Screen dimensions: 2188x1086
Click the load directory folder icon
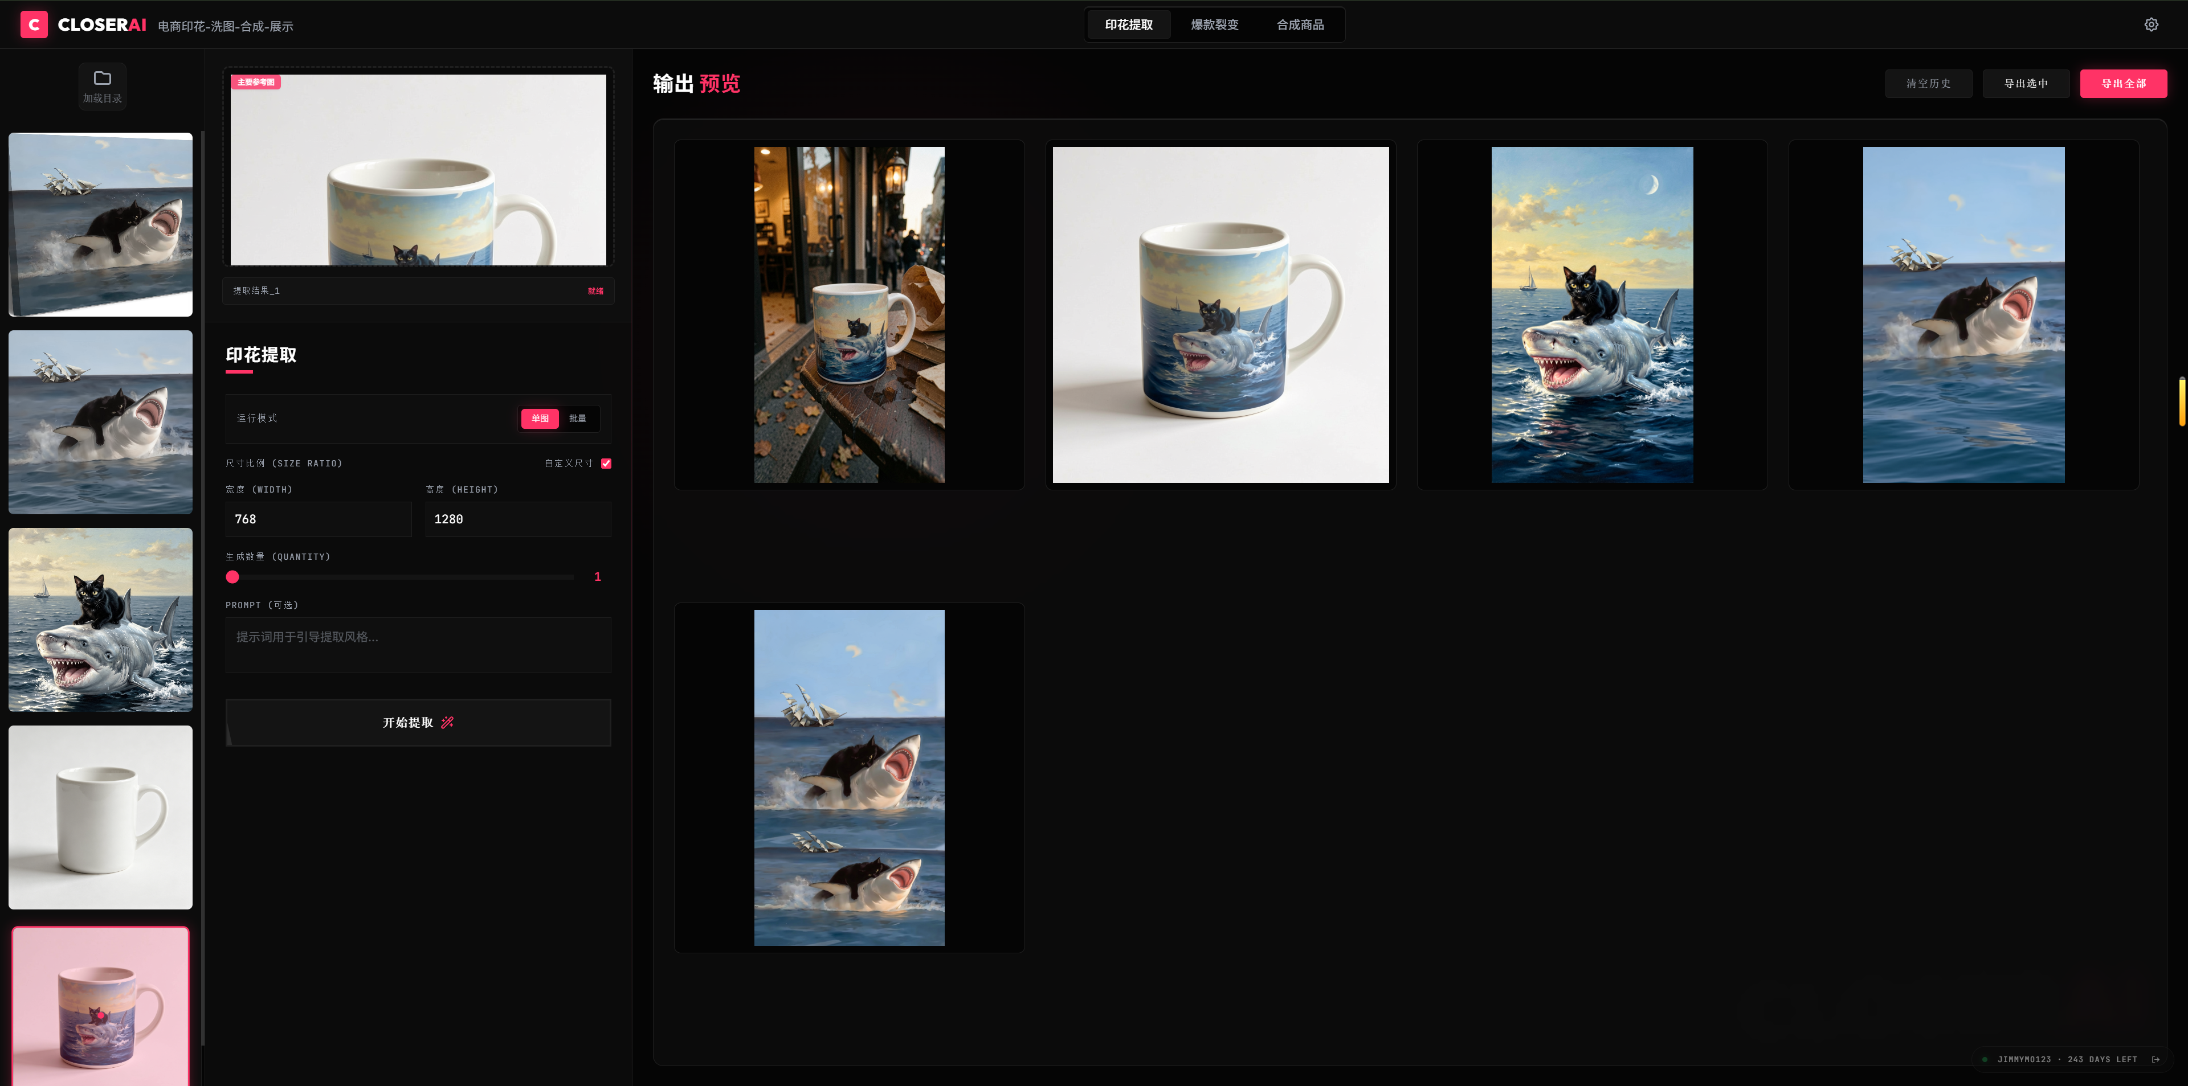[x=102, y=79]
